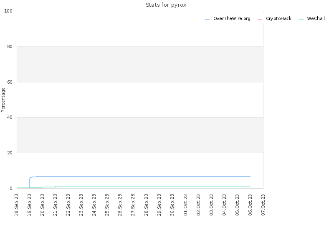334x251 pixels.
Task: Select the 30.Sep.23 date label
Action: [x=172, y=205]
